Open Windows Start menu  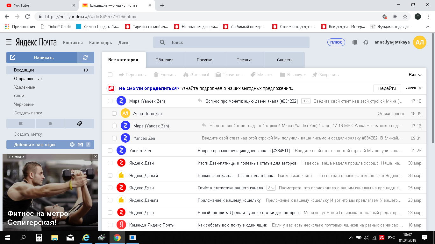[8, 238]
